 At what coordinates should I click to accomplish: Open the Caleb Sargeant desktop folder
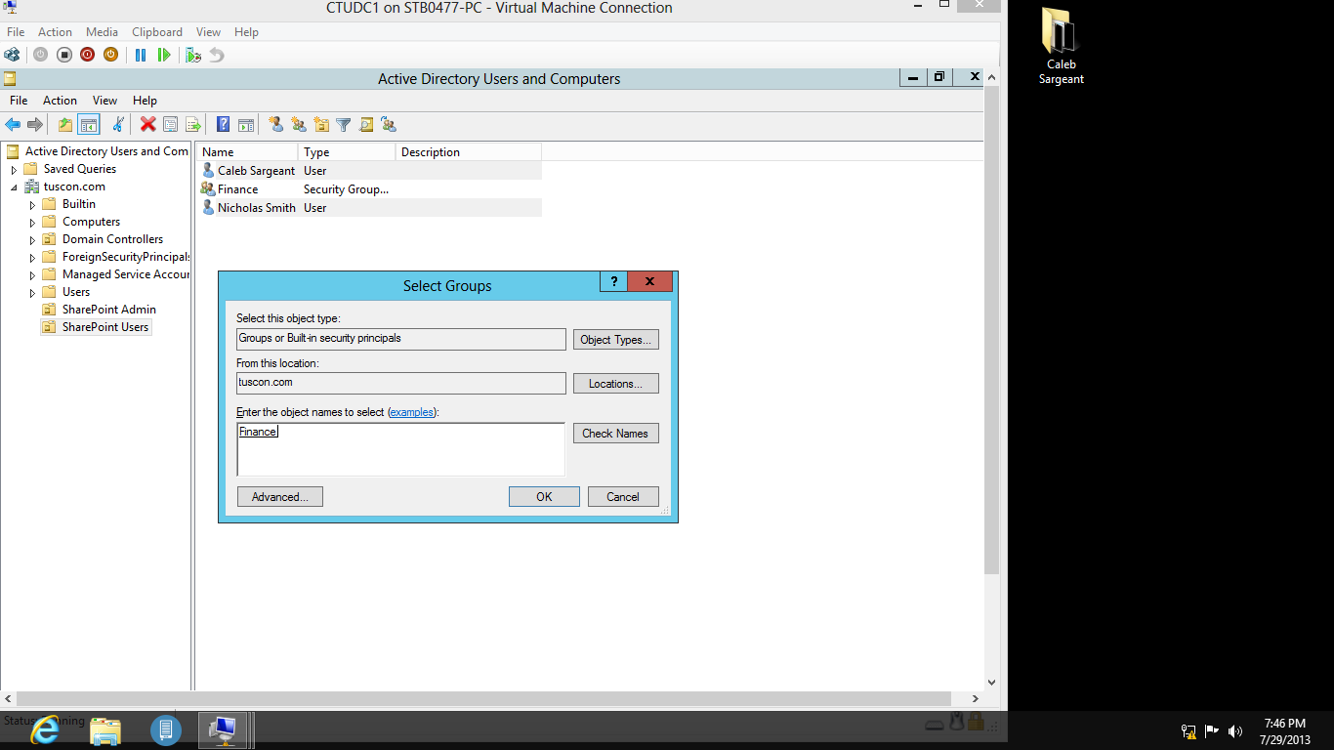coord(1061,46)
